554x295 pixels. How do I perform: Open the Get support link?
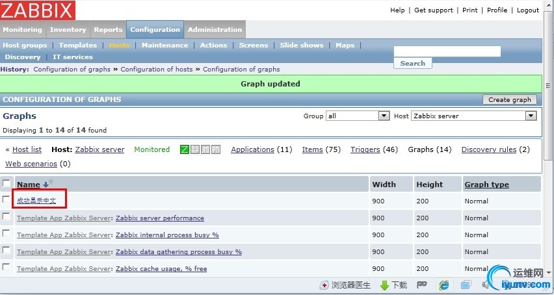(x=434, y=10)
